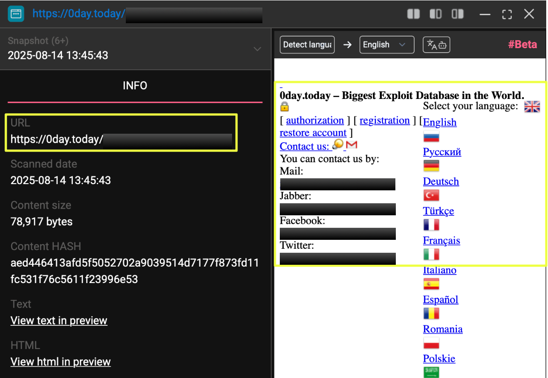Screen dimensions: 548x378
Task: Select the left-wide panel layout icon
Action: pos(436,14)
